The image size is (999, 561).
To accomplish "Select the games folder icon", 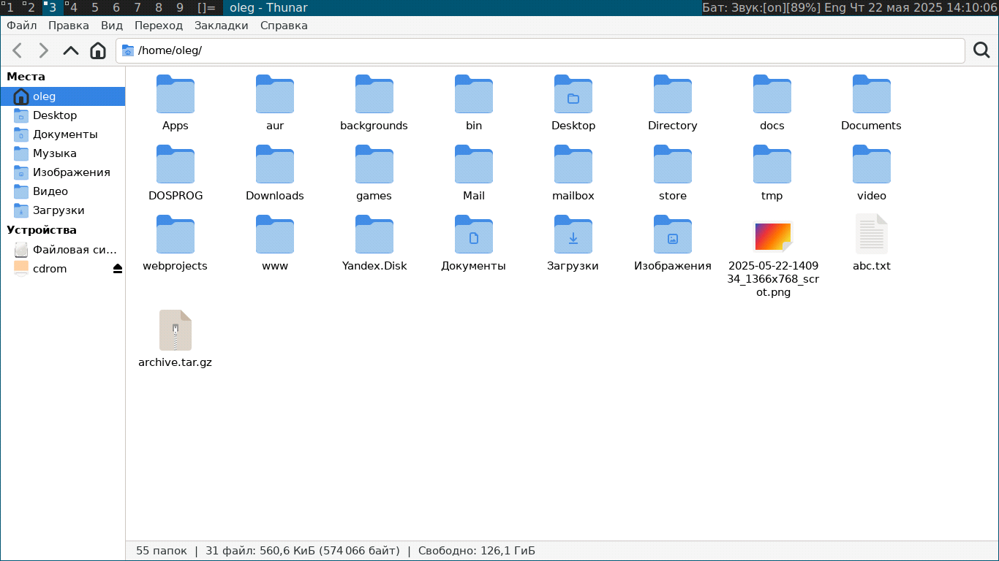I will (x=374, y=164).
